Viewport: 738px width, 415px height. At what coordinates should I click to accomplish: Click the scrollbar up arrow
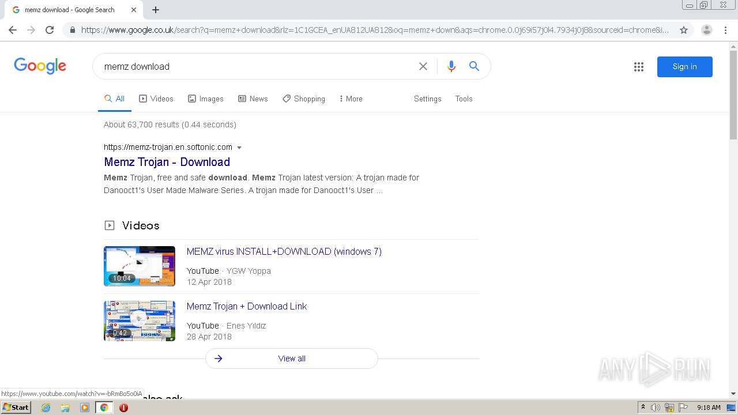pyautogui.click(x=733, y=46)
